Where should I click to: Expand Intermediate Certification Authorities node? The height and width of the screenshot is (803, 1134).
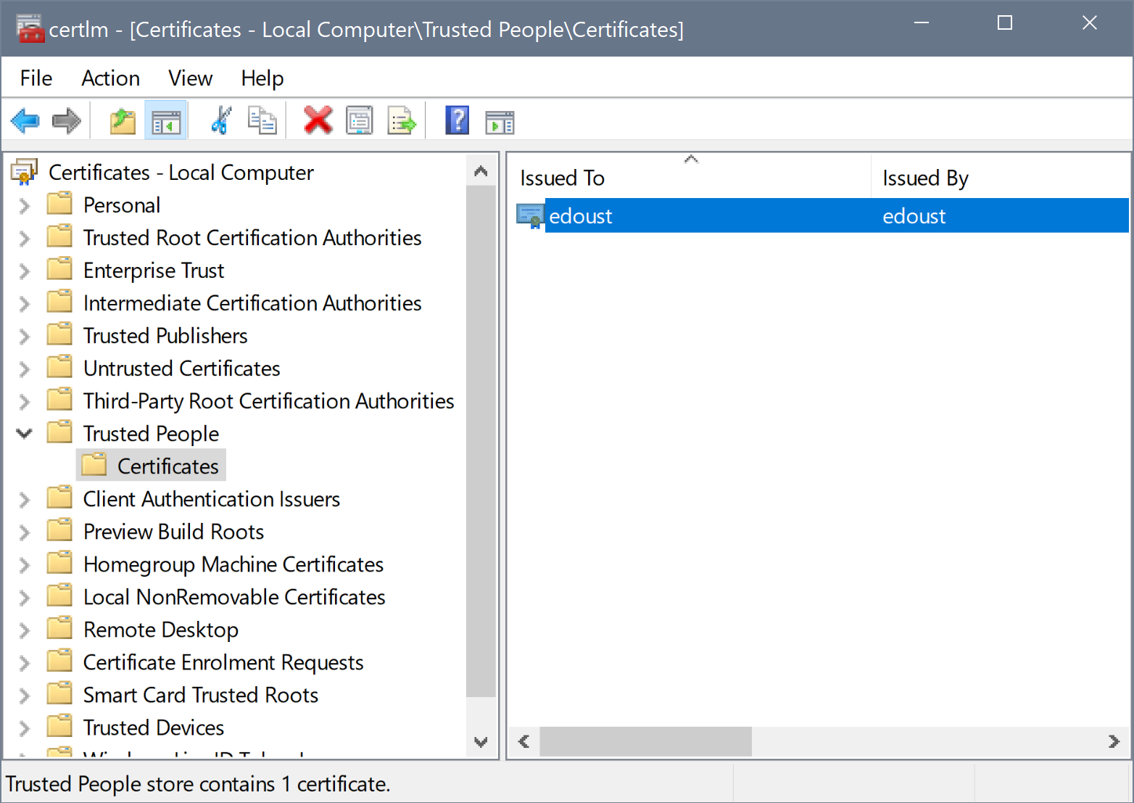point(25,304)
